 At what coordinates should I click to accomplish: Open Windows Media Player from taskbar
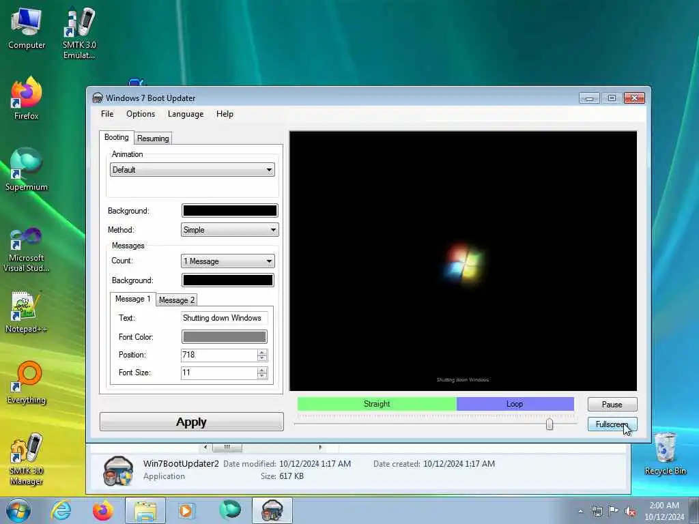pos(186,510)
